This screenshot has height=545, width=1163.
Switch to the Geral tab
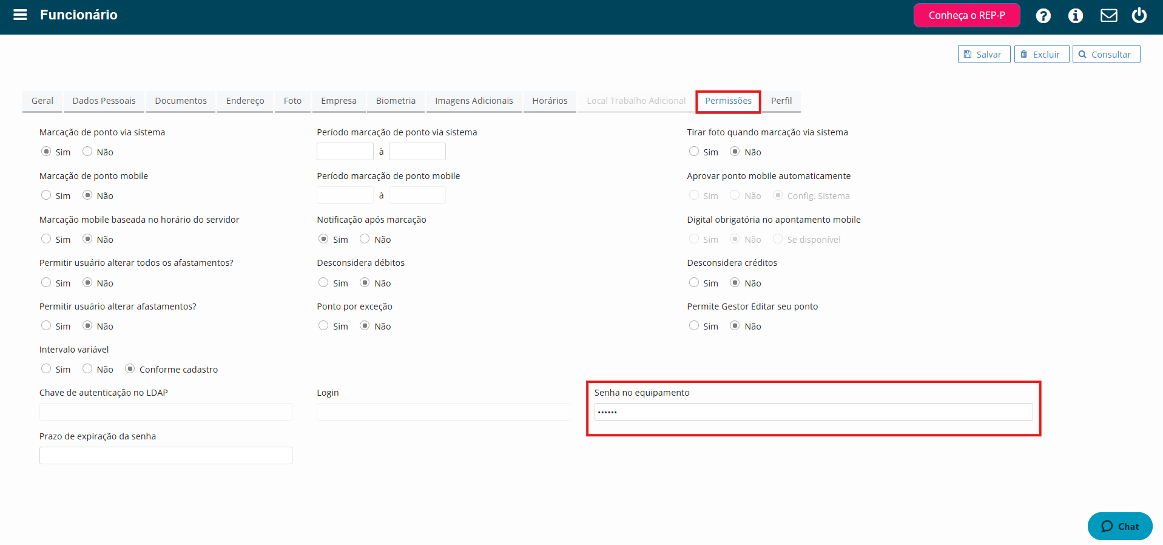click(42, 101)
